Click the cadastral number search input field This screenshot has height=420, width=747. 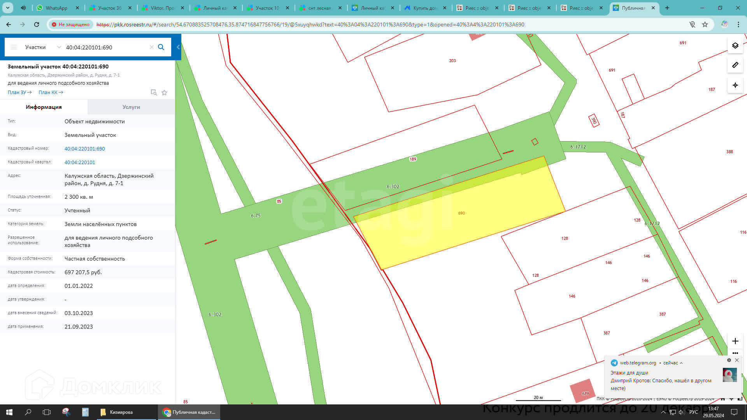click(105, 47)
